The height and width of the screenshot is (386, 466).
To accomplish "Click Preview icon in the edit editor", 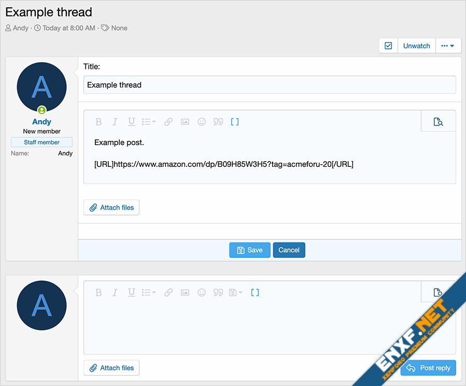I will coord(439,122).
